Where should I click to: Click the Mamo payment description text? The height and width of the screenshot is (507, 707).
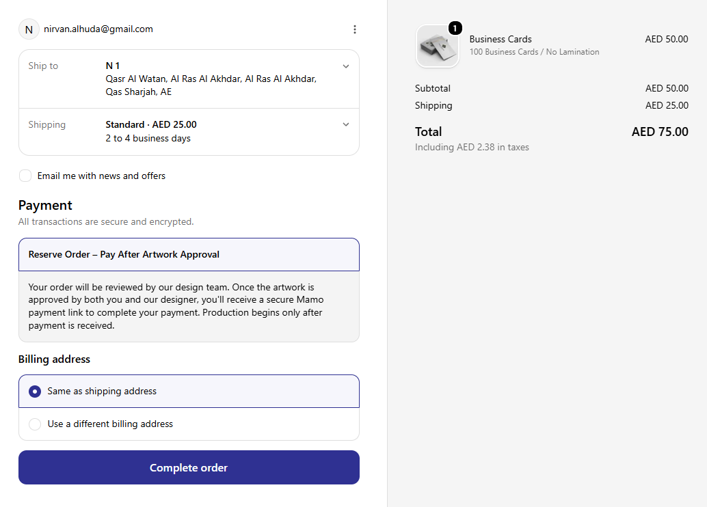tap(176, 306)
